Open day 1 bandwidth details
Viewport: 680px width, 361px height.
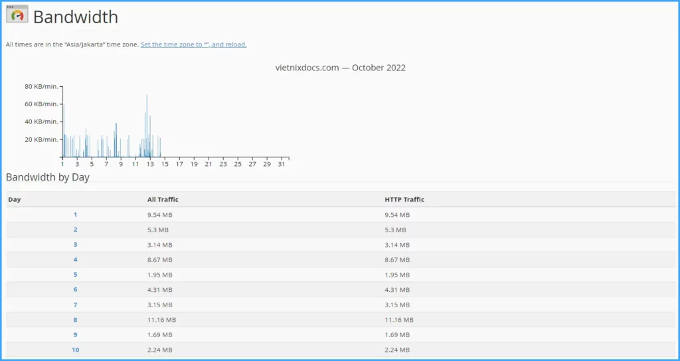pyautogui.click(x=75, y=215)
